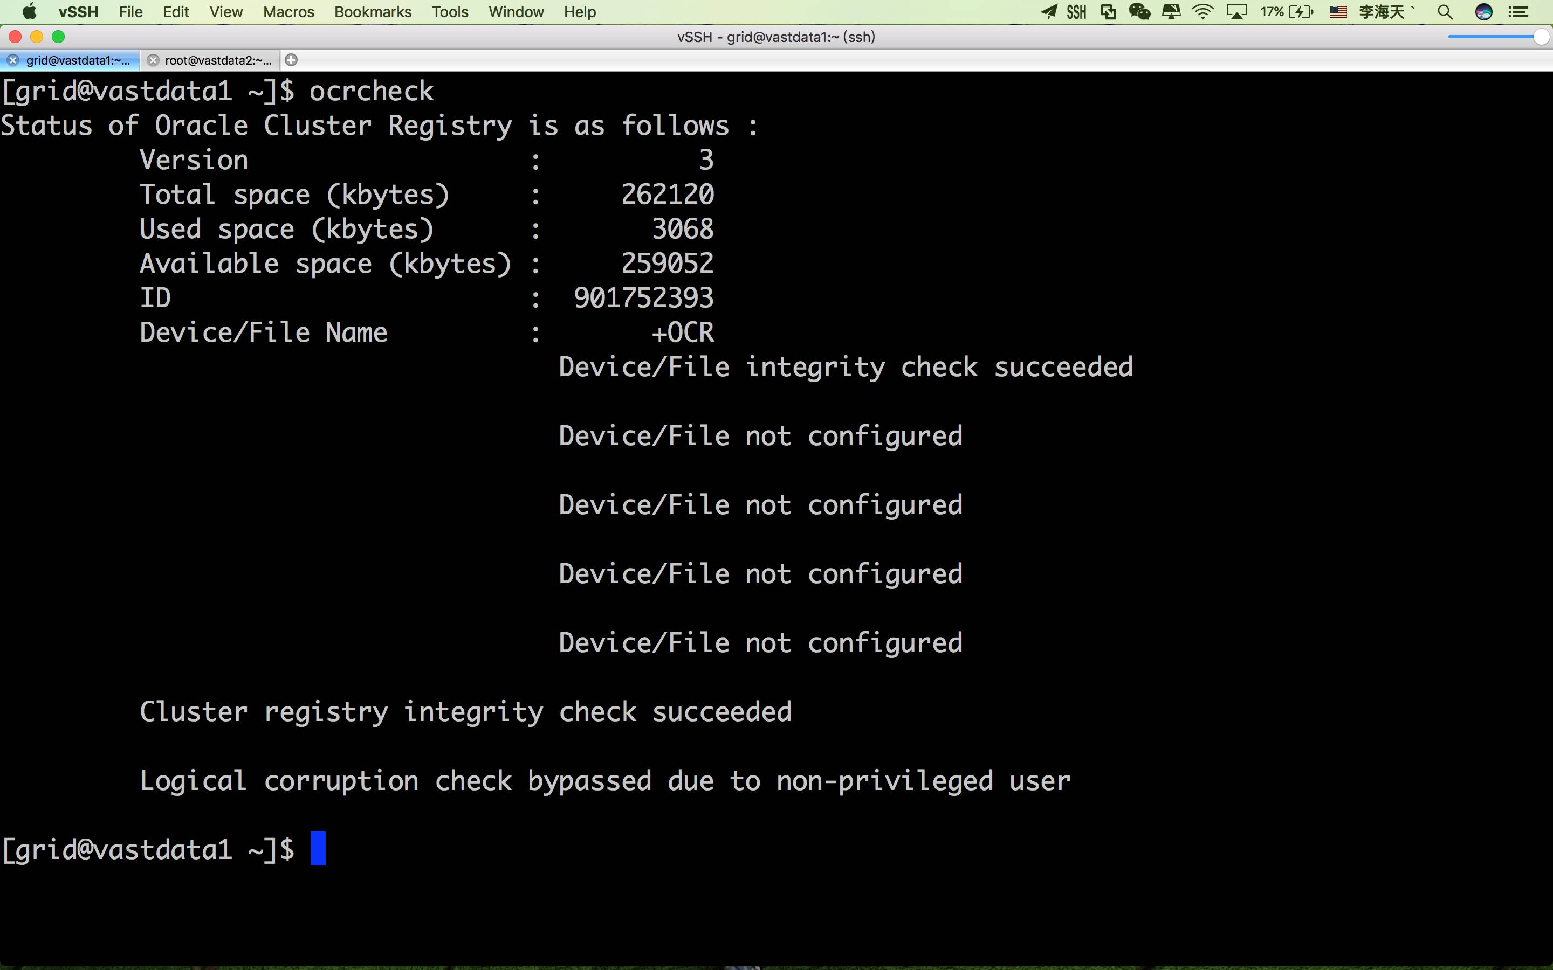Click the ID value 901752393
1553x970 pixels.
pos(644,299)
